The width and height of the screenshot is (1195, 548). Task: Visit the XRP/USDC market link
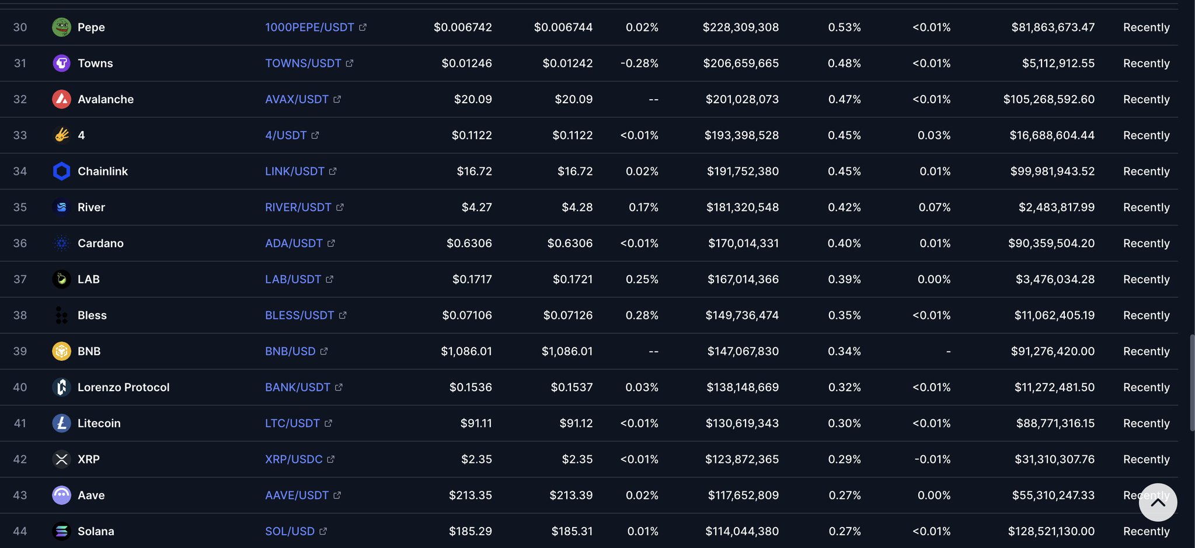pyautogui.click(x=294, y=459)
